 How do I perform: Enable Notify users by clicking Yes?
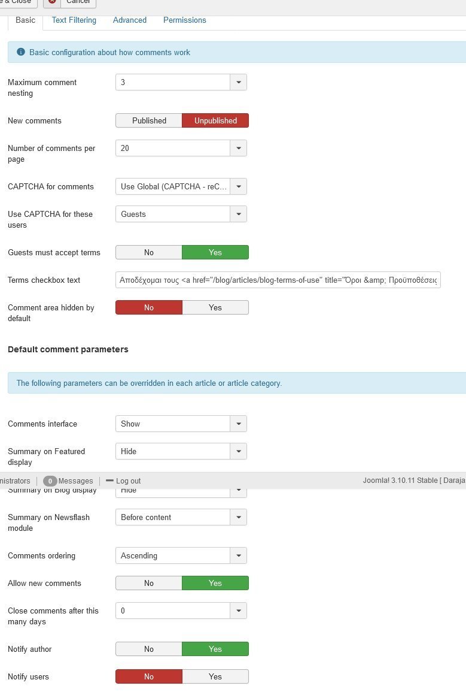(215, 676)
